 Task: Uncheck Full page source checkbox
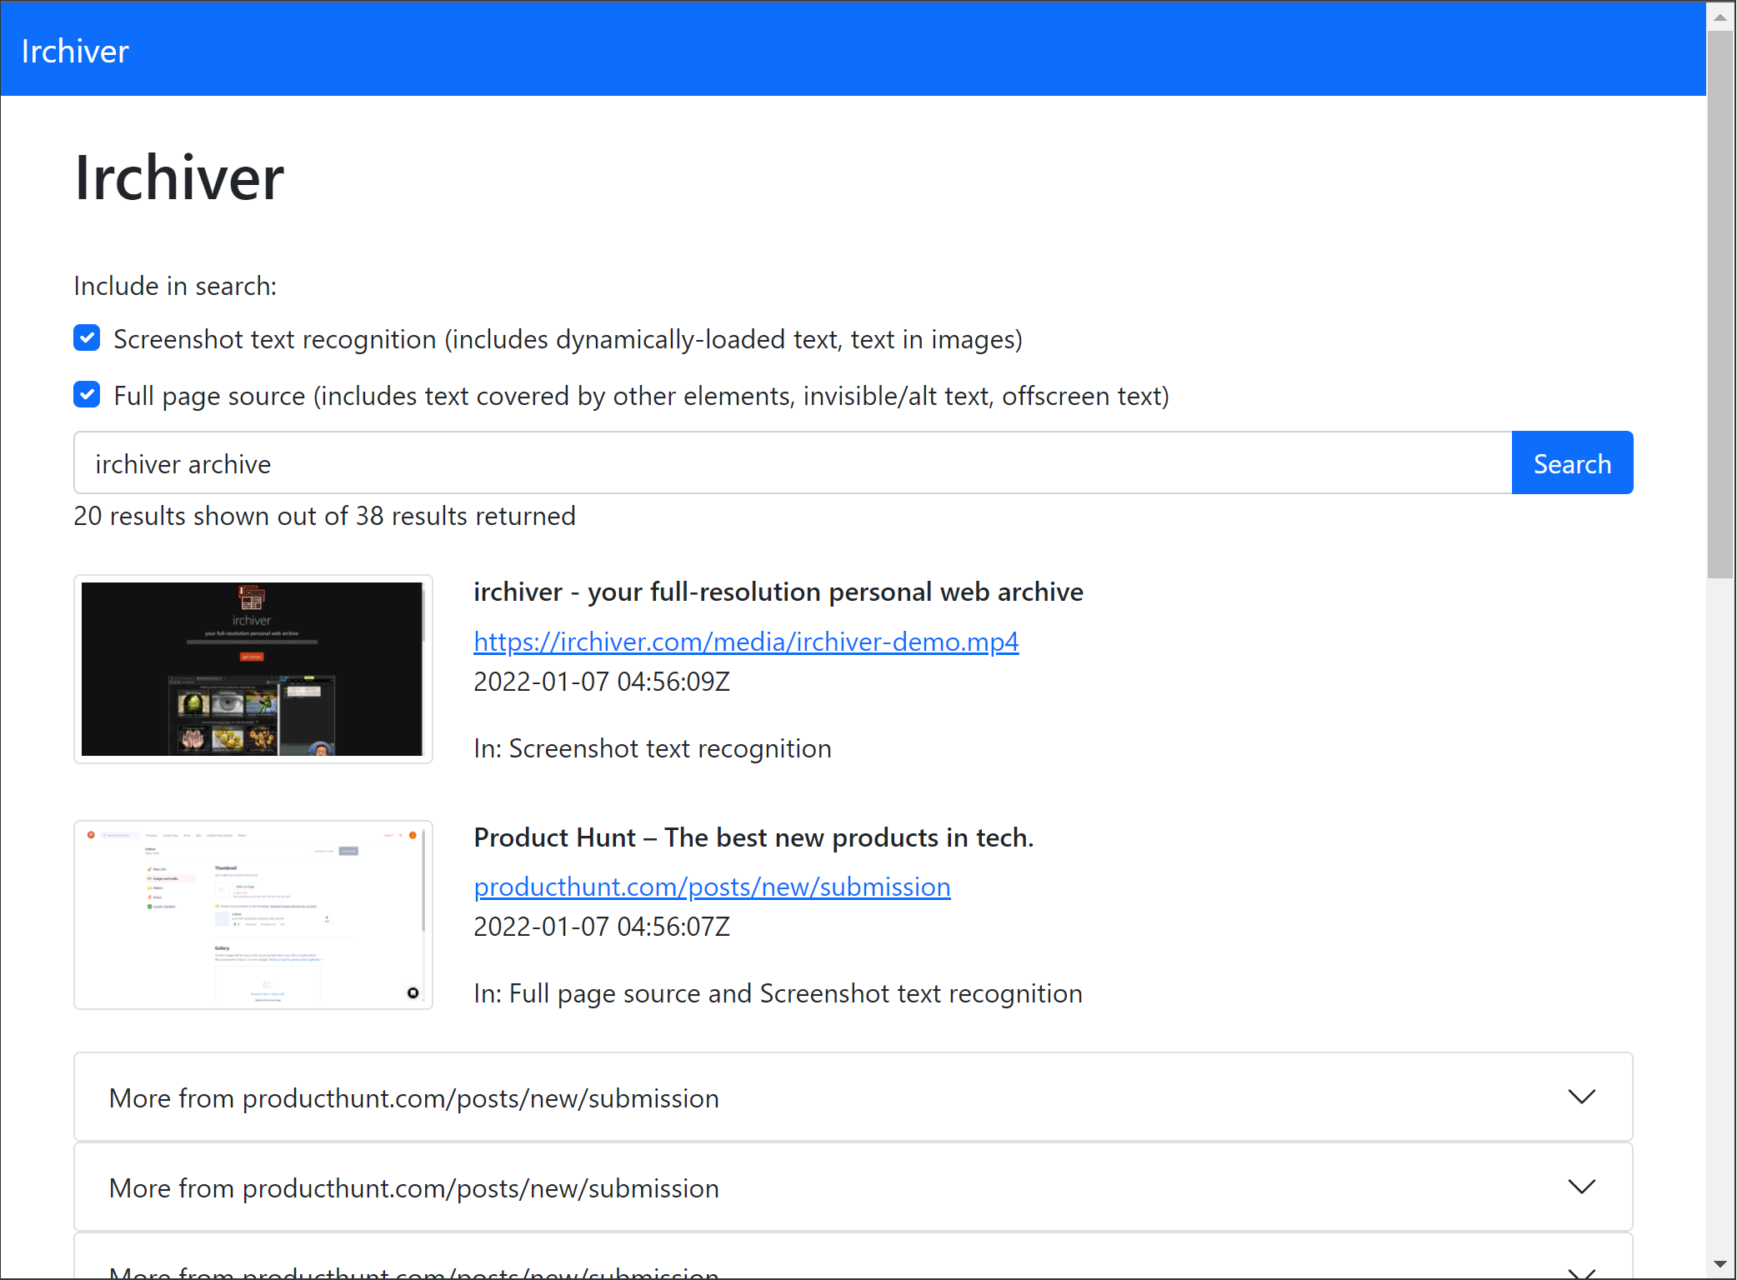click(x=87, y=395)
